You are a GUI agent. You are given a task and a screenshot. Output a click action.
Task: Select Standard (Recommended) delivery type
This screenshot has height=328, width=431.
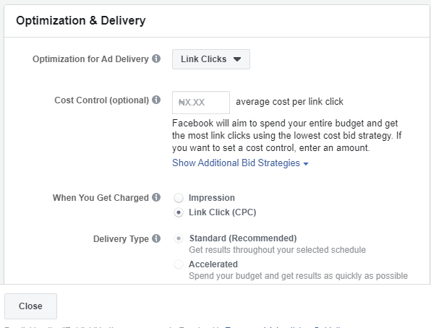[x=179, y=238]
